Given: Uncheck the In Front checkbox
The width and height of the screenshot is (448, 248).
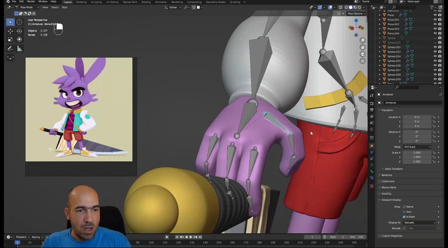Looking at the screenshot, I should point(404,217).
